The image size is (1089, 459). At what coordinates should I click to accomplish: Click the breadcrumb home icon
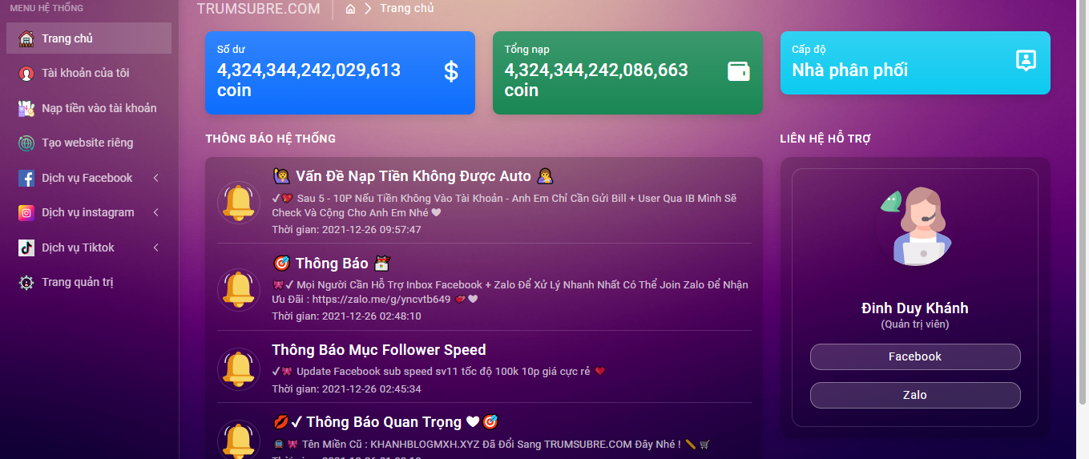(350, 9)
